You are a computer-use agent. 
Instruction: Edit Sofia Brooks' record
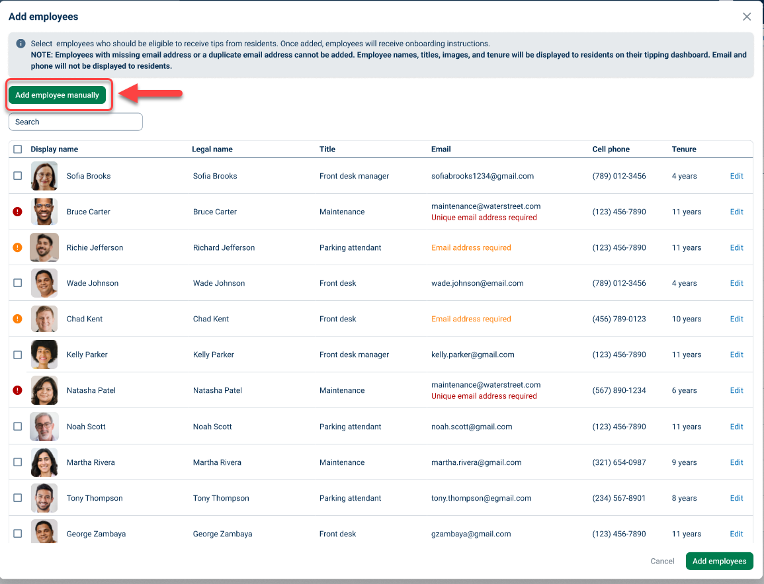point(736,176)
